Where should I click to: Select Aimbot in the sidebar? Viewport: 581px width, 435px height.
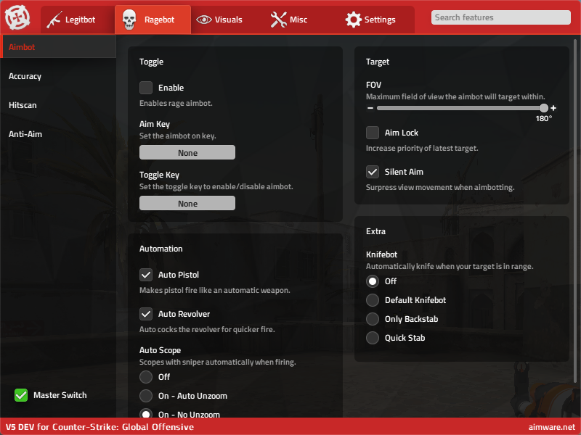[x=58, y=47]
